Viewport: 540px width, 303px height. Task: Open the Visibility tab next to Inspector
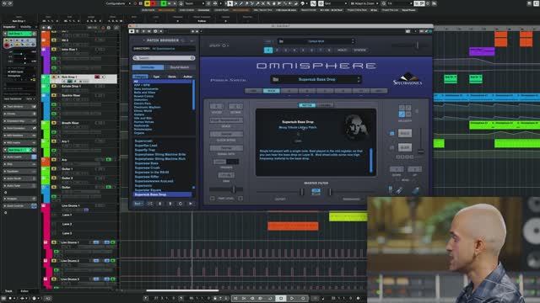coord(25,27)
